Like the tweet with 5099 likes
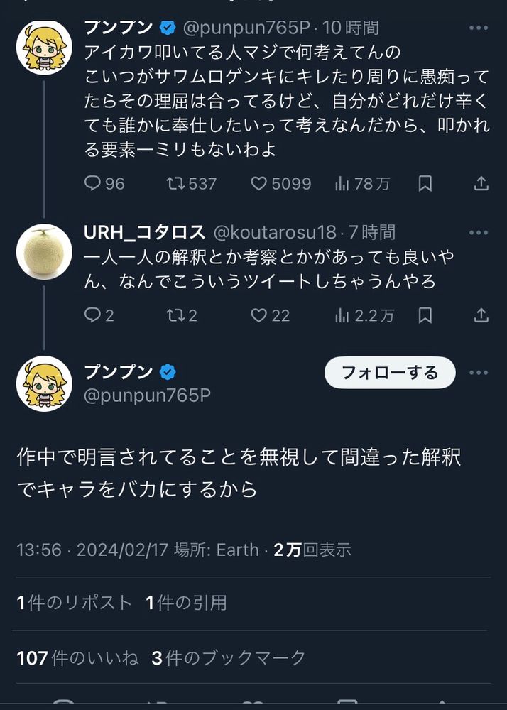The width and height of the screenshot is (507, 710). 280,183
